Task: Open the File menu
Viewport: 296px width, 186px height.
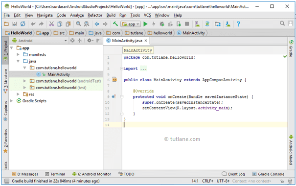Action: pos(7,15)
